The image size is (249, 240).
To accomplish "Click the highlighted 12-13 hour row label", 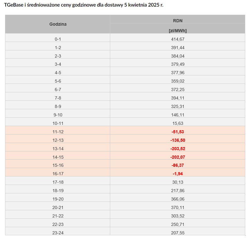I will coord(58,140).
